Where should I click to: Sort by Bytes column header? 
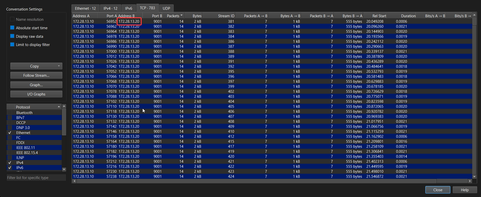pyautogui.click(x=193, y=16)
